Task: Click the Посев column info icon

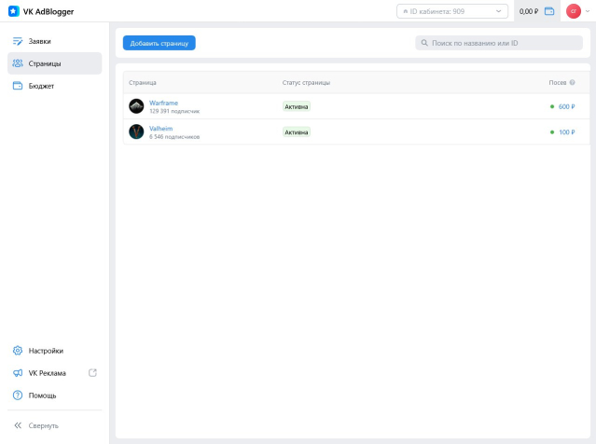Action: (x=572, y=83)
